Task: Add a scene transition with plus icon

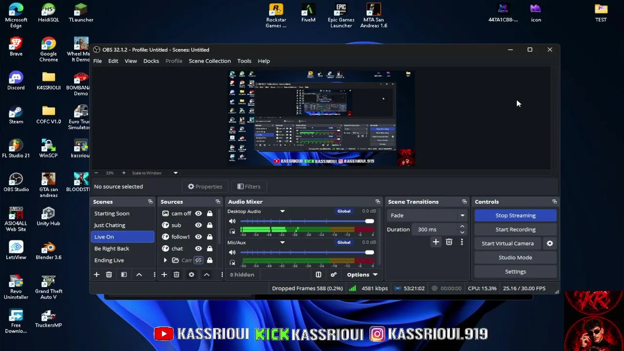Action: tap(436, 242)
